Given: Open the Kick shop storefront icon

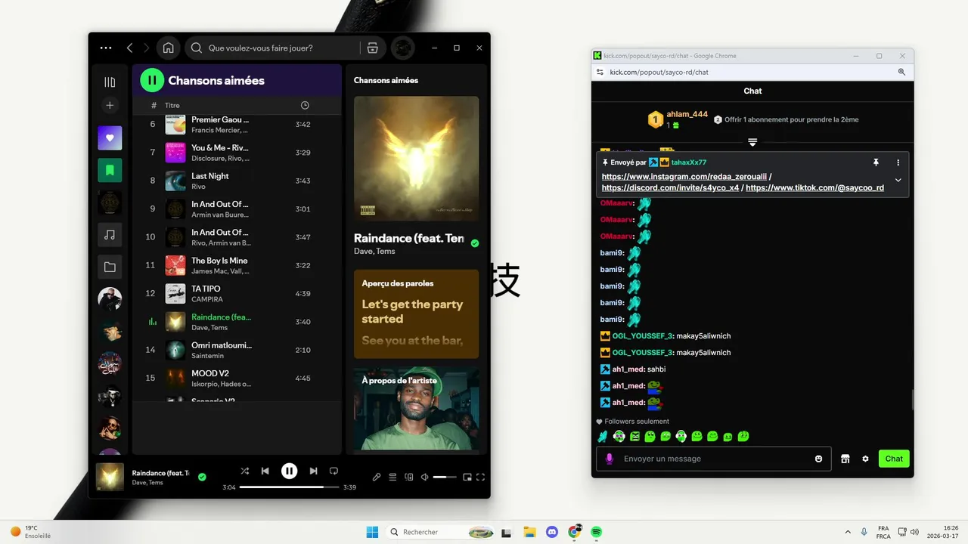Looking at the screenshot, I should pyautogui.click(x=845, y=459).
